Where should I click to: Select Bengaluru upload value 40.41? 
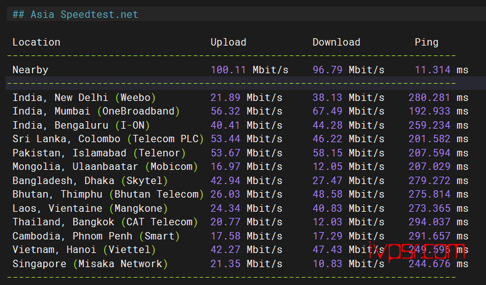pyautogui.click(x=225, y=125)
